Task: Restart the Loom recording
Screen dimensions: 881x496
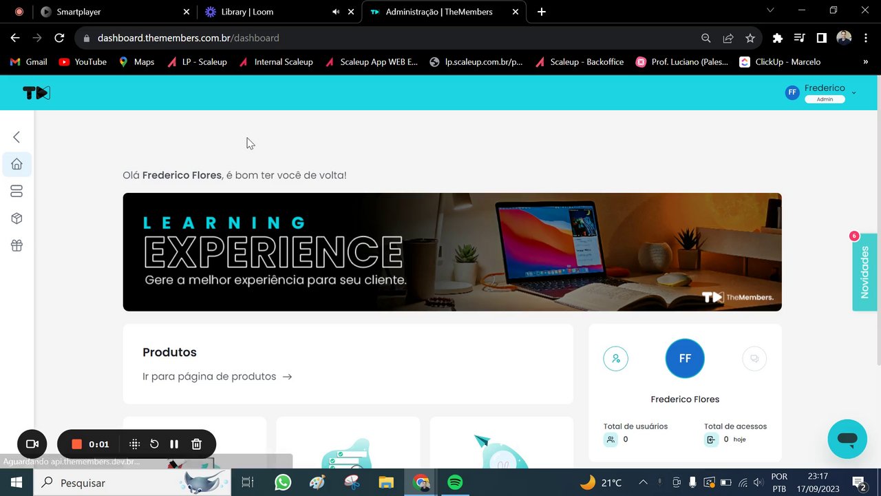Action: pos(154,444)
